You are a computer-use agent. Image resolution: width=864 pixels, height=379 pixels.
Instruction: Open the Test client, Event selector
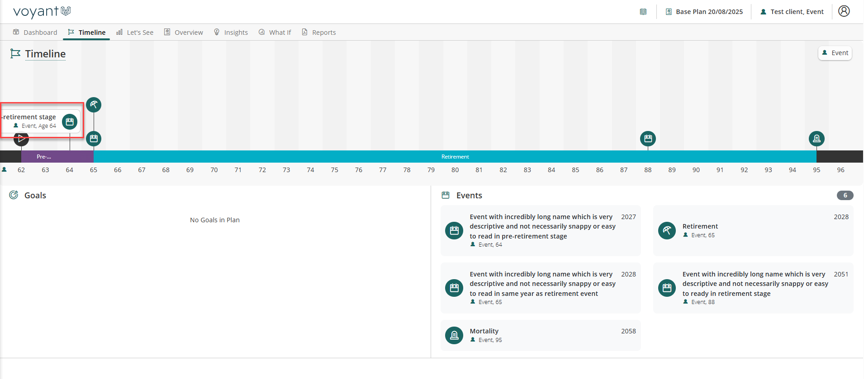[792, 12]
